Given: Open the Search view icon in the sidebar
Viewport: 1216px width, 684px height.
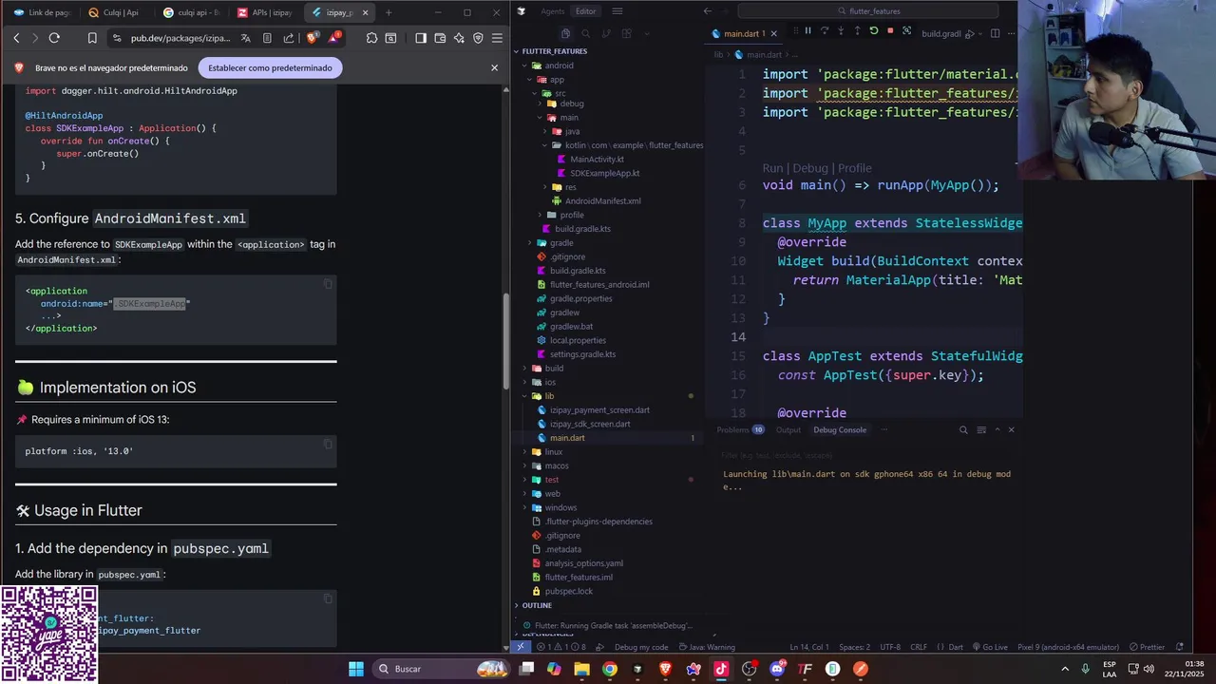Looking at the screenshot, I should (x=585, y=33).
